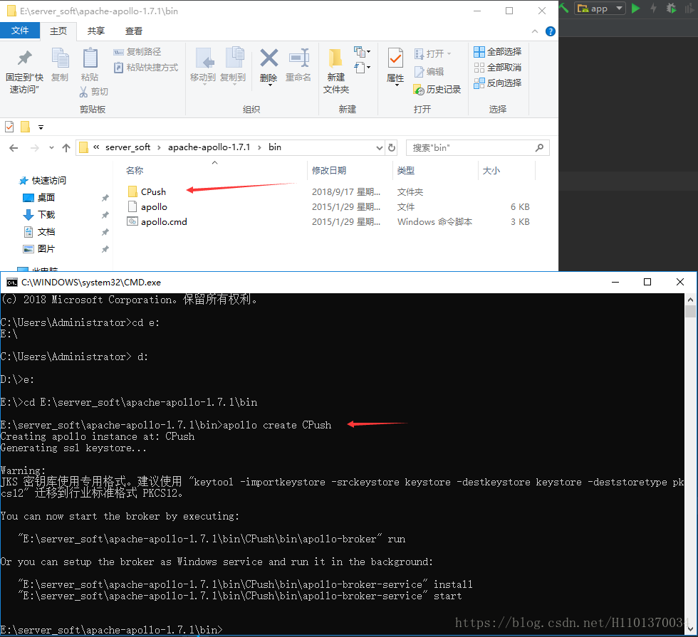Collapse the ribbon with chevron

[535, 31]
